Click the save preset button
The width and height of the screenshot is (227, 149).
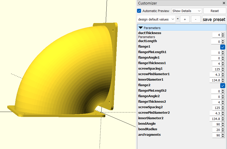(214, 19)
